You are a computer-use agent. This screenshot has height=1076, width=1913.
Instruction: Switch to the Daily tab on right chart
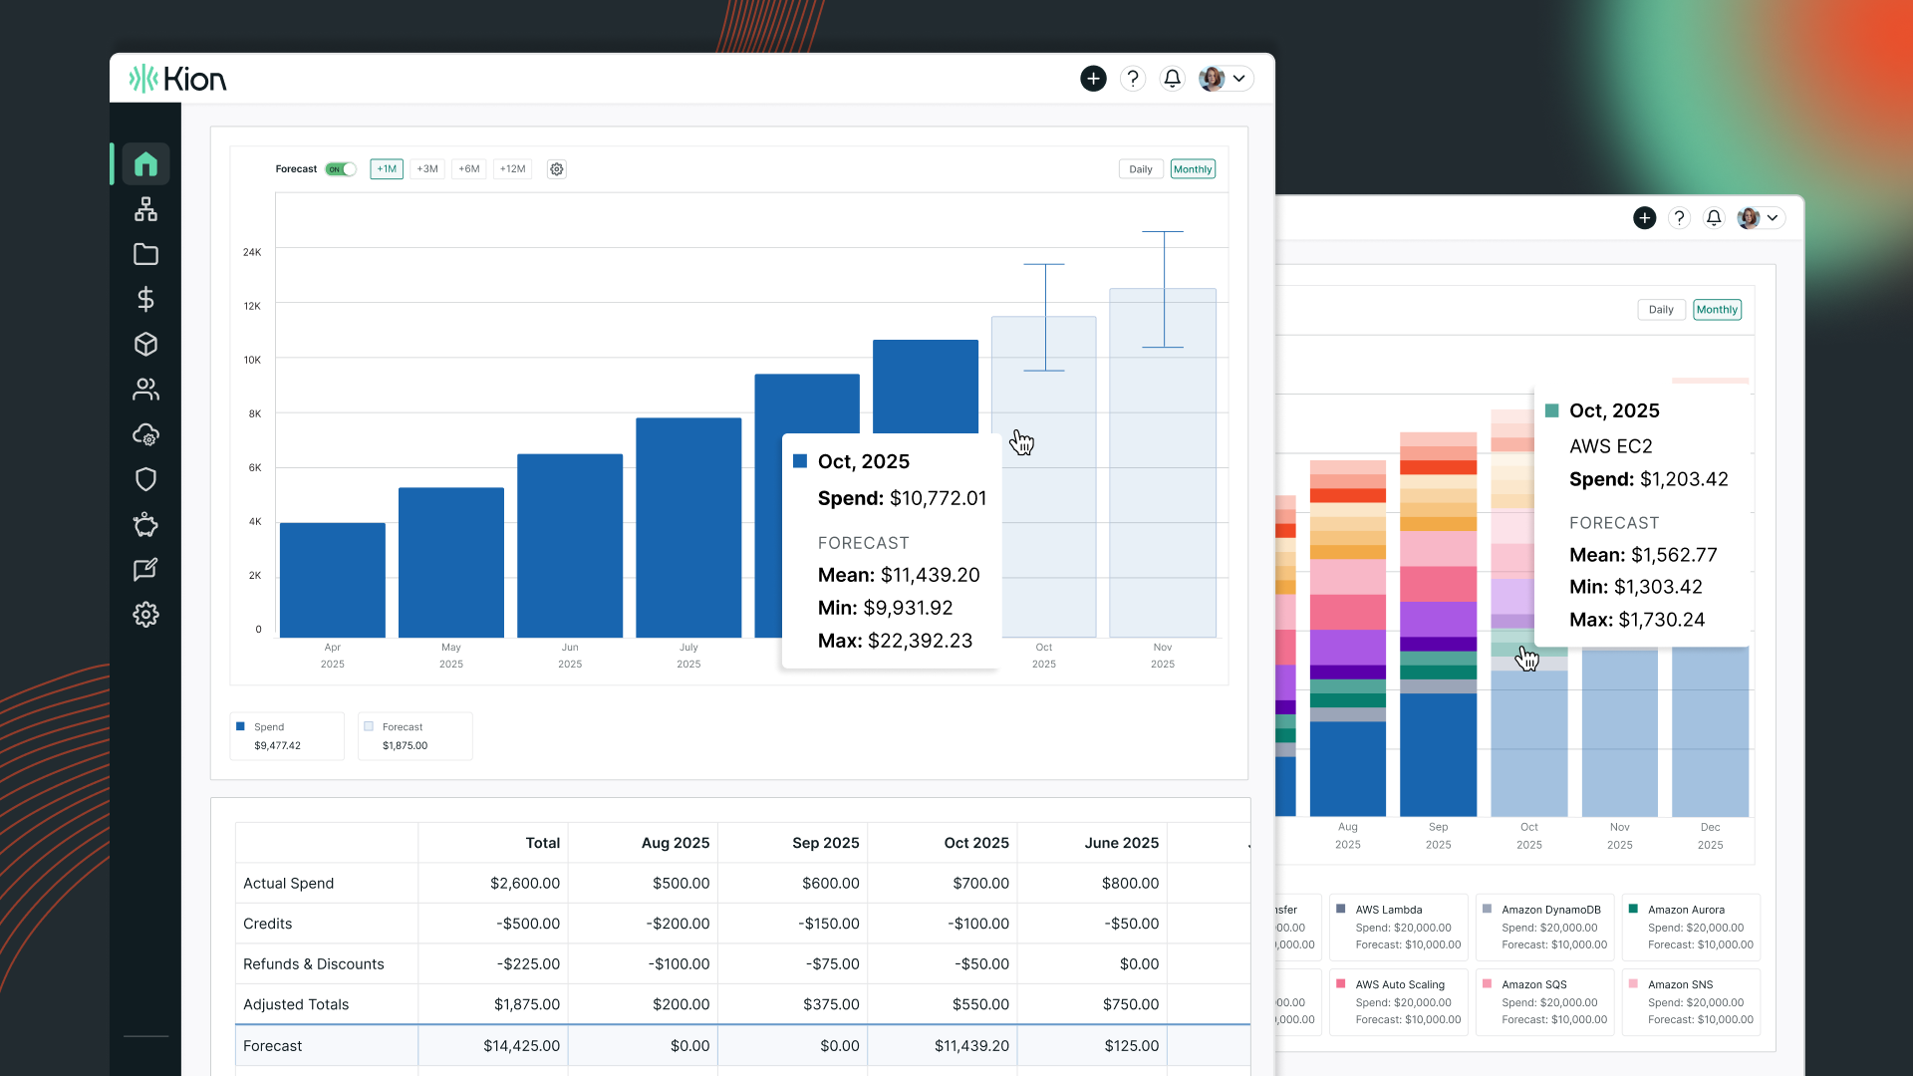coord(1660,309)
